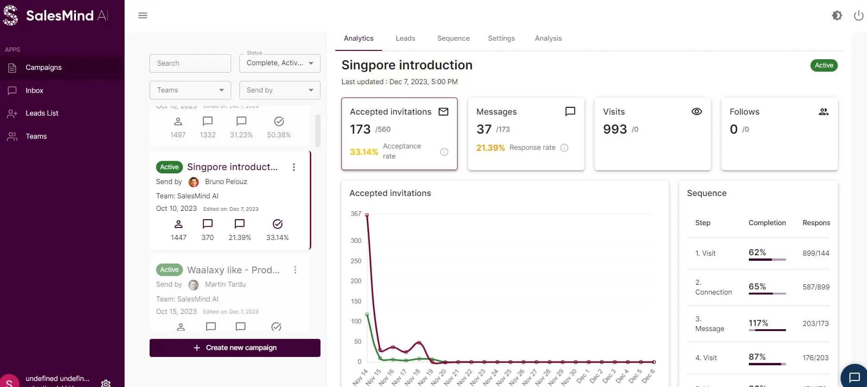Click Martin Tardu avatar
Viewport: 867px width, 387px height.
[x=194, y=285]
